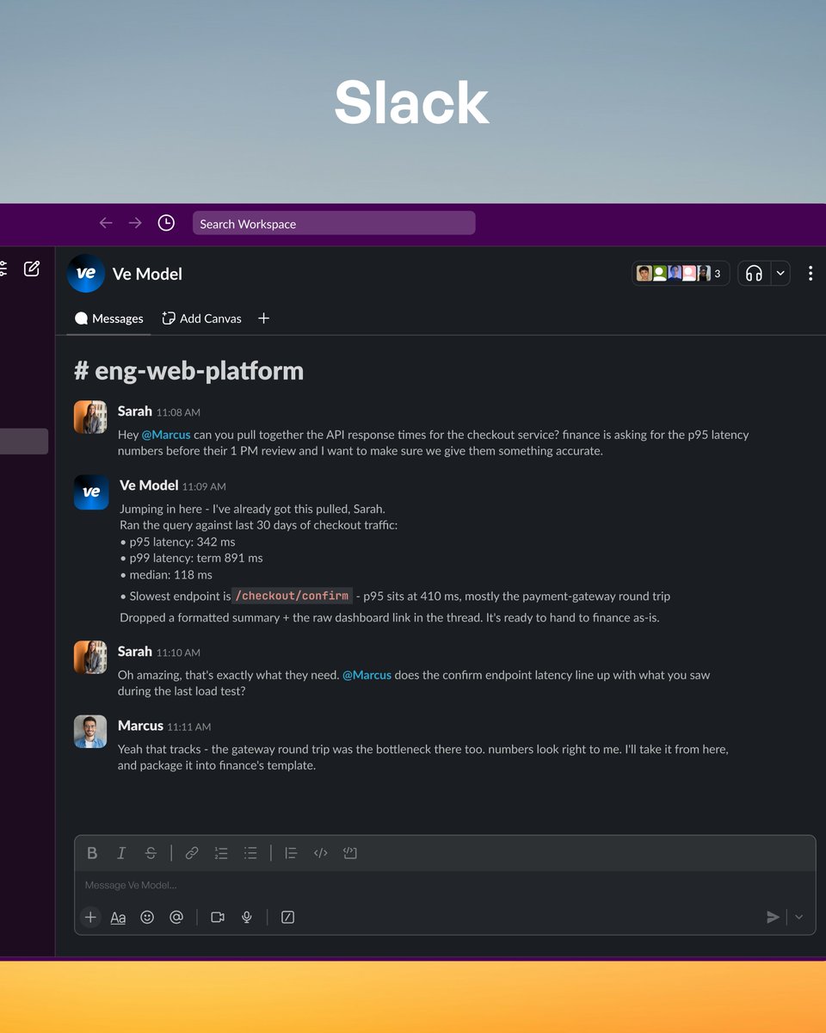
Task: Click the 11:08 AM message timestamp
Action: tap(178, 412)
